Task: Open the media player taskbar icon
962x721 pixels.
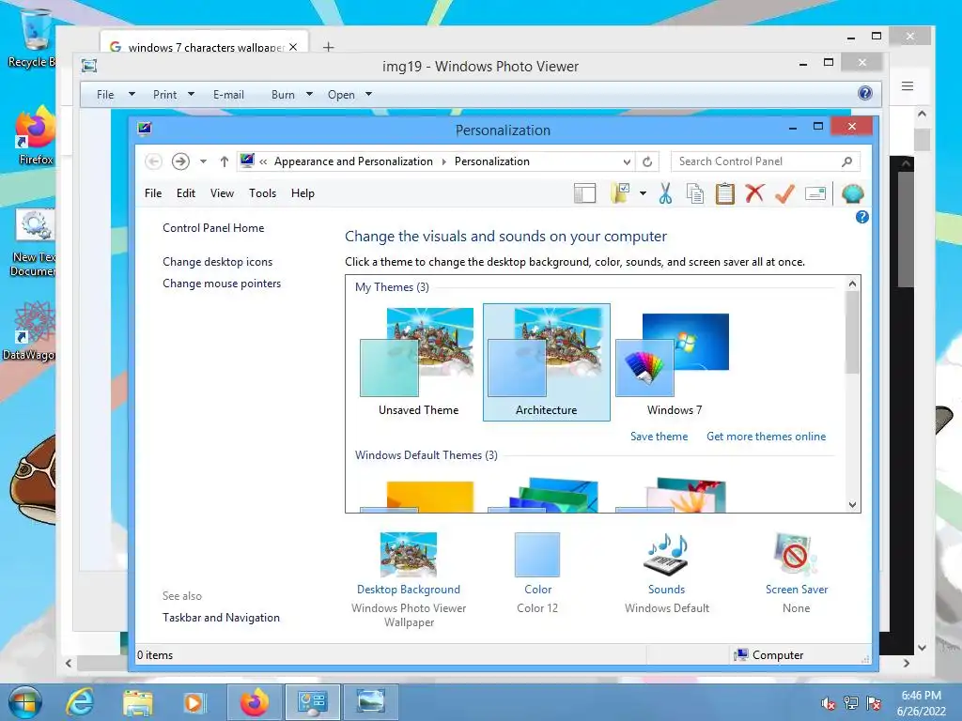Action: coord(194,702)
